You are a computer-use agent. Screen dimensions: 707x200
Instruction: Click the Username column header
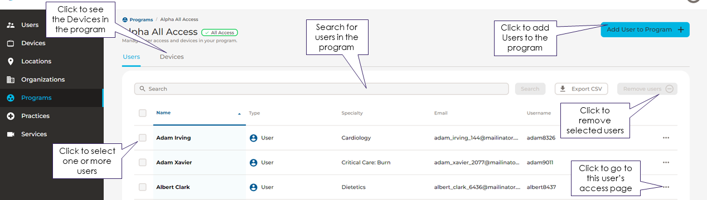[539, 113]
